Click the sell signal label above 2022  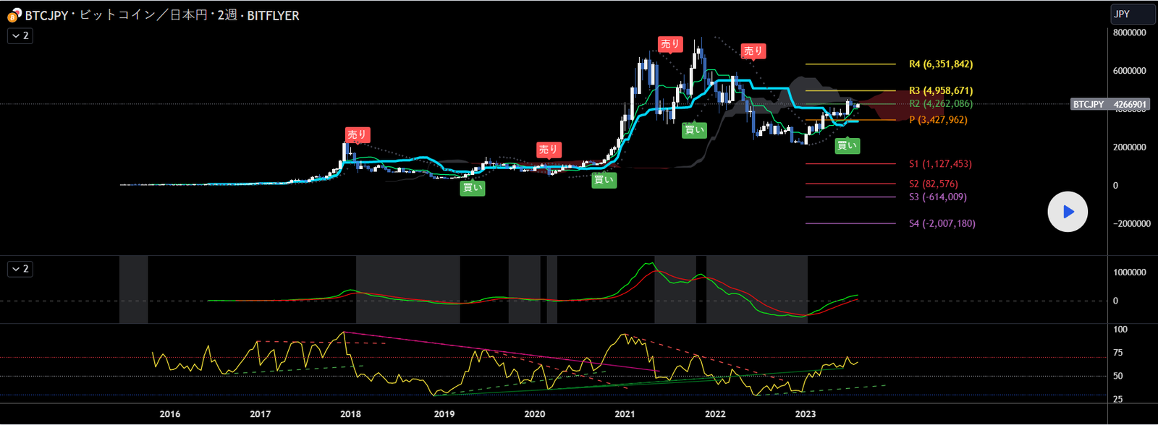point(753,51)
